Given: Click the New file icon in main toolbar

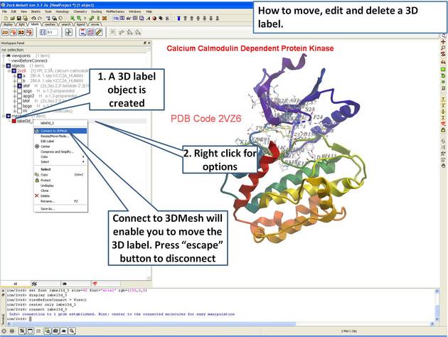Looking at the screenshot, I should [x=6, y=18].
